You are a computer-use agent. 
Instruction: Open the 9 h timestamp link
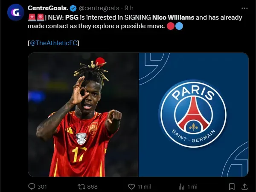pyautogui.click(x=129, y=8)
